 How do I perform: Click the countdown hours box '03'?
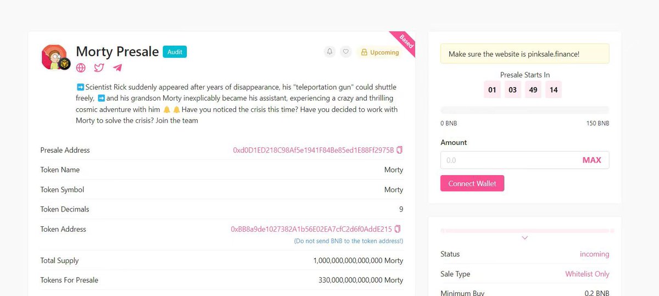point(512,90)
